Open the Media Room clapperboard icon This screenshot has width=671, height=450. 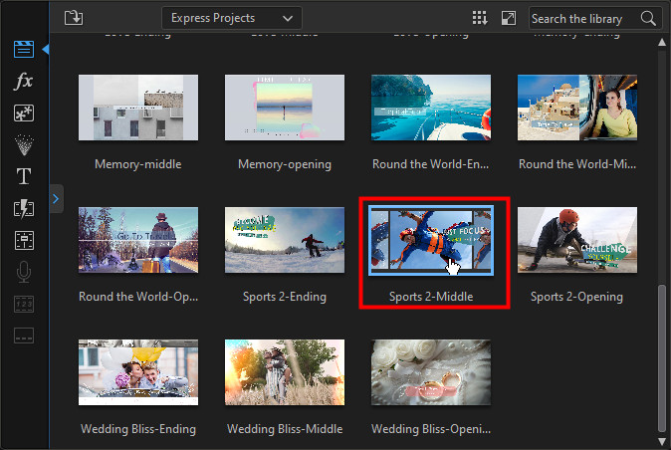coord(24,49)
